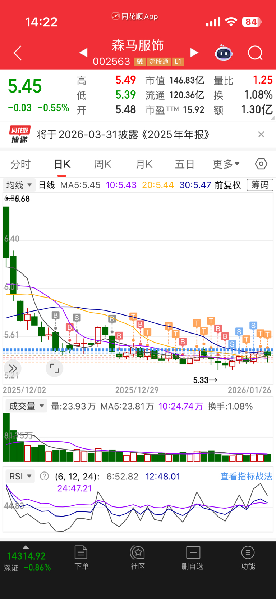The width and height of the screenshot is (276, 599).
Task: Open search with the magnifier icon
Action: [x=256, y=53]
